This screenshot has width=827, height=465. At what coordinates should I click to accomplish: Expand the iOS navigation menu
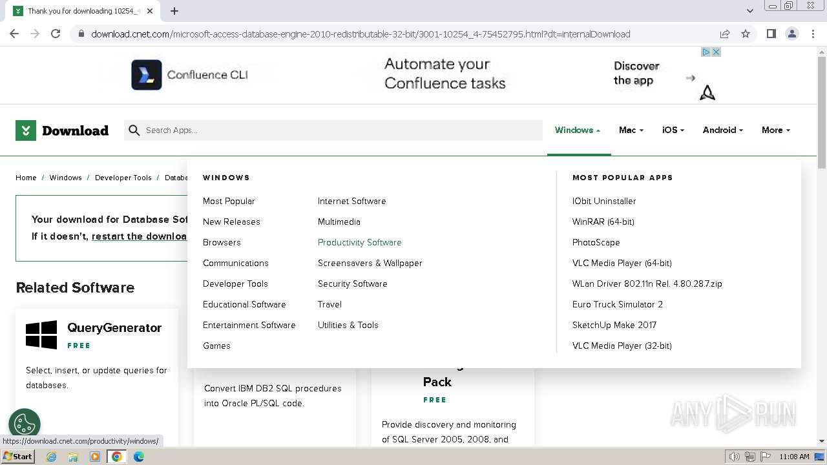tap(673, 130)
